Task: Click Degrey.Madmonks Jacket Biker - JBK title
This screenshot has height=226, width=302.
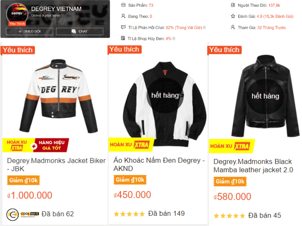Action: [x=56, y=165]
